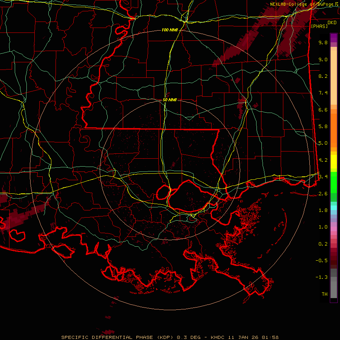The height and width of the screenshot is (340, 340).
Task: Click the 6.6 value on the color scale
Action: point(323,110)
